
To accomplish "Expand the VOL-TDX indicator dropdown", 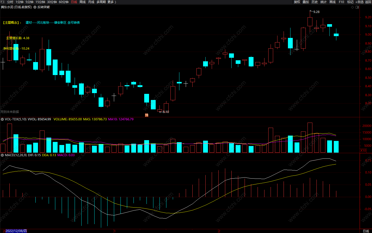I will [2, 119].
